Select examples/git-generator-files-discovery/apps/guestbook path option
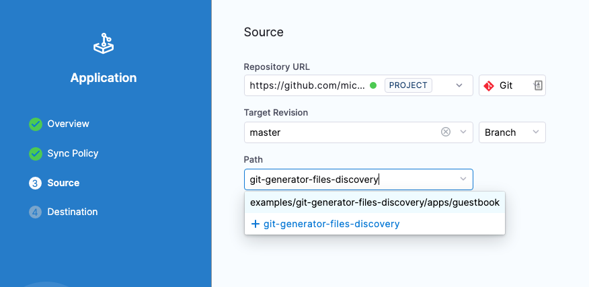The image size is (589, 287). (375, 202)
